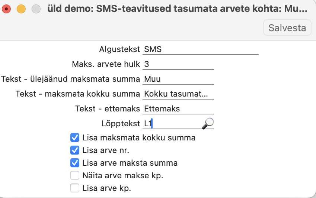Close the window with the red button
This screenshot has height=198, width=316.
click(x=7, y=9)
